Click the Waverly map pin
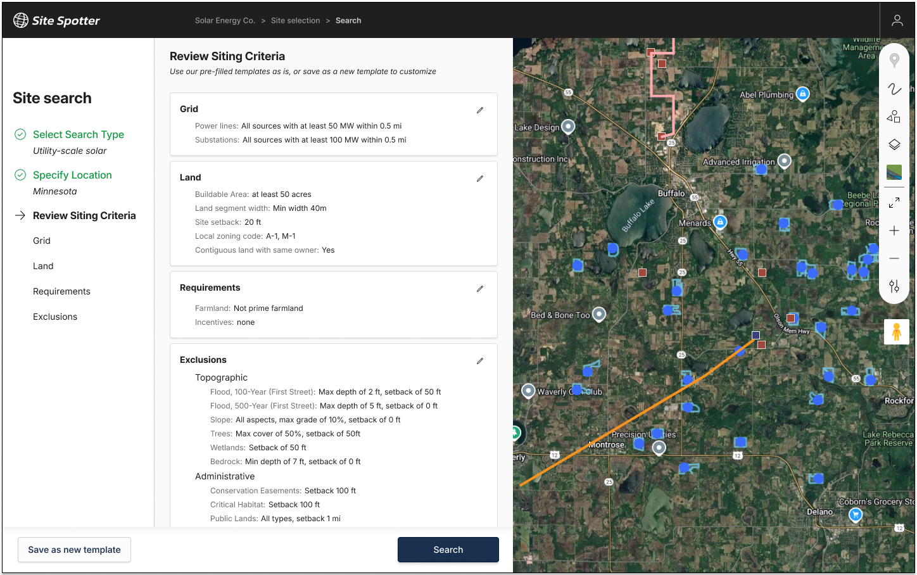 coord(528,391)
